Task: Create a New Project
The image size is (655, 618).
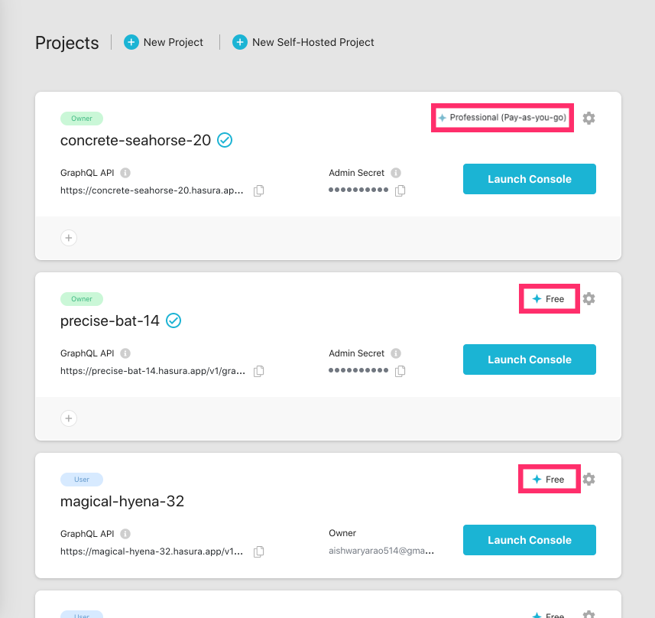Action: (163, 43)
